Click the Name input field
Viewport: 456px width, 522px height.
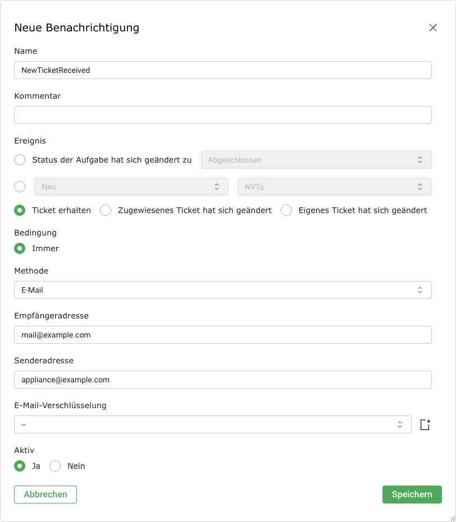(222, 70)
